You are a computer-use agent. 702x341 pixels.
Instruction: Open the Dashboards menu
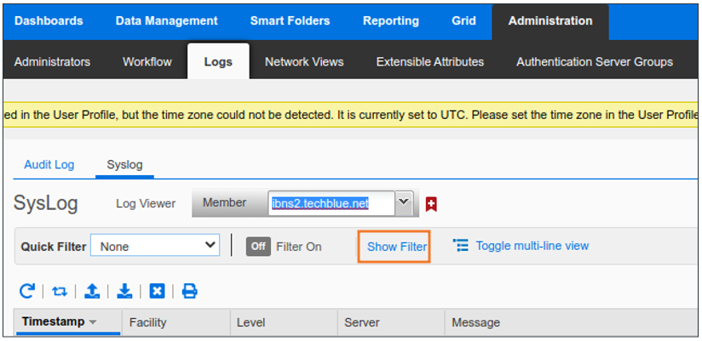(x=49, y=20)
